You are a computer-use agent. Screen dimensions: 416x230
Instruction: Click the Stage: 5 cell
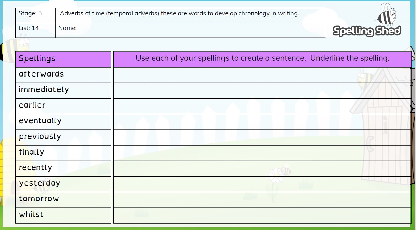35,14
